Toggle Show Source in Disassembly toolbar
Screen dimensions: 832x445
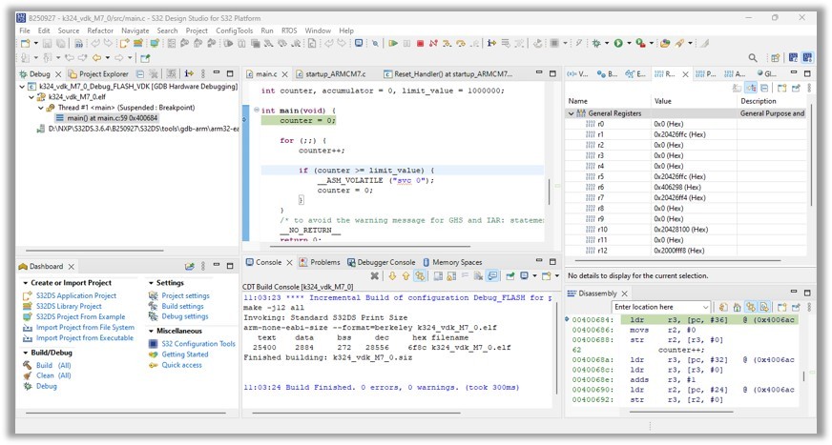click(x=764, y=307)
